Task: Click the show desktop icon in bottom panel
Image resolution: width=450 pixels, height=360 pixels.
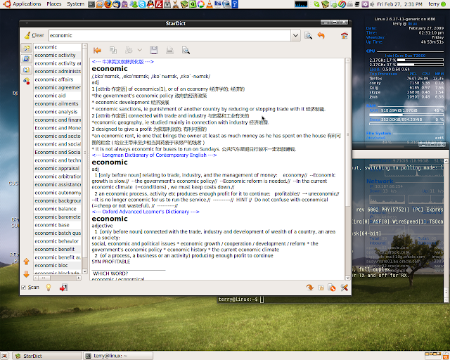Action: 4,356
